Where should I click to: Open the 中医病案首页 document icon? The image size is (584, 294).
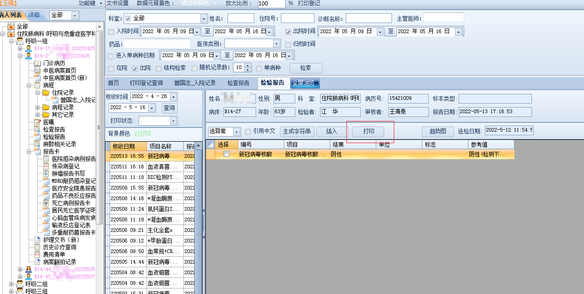pyautogui.click(x=38, y=70)
